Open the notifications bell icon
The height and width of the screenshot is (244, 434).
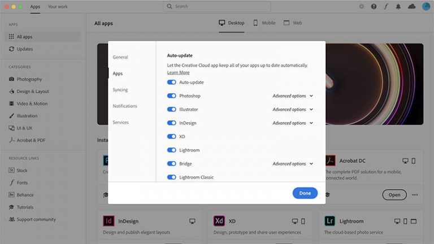398,6
